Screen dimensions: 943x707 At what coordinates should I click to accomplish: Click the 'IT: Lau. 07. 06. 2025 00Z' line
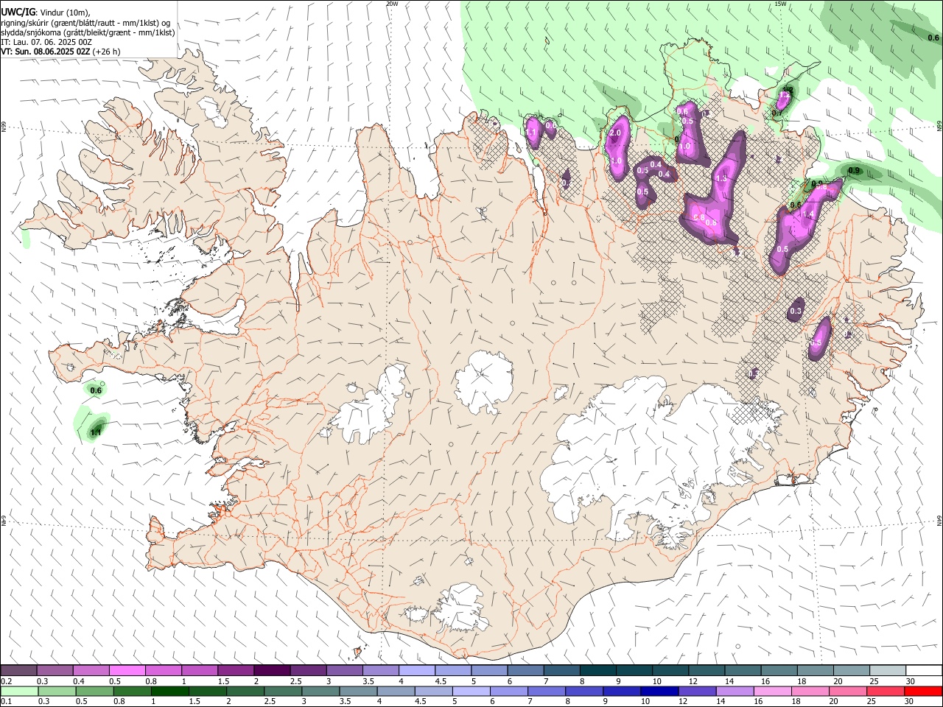[x=46, y=42]
